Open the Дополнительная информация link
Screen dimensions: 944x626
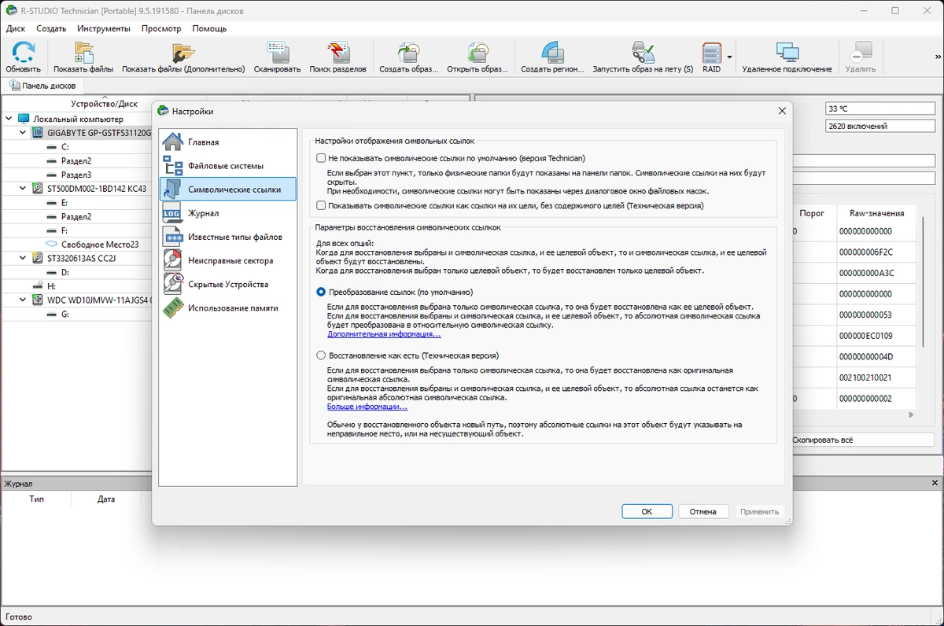point(384,334)
